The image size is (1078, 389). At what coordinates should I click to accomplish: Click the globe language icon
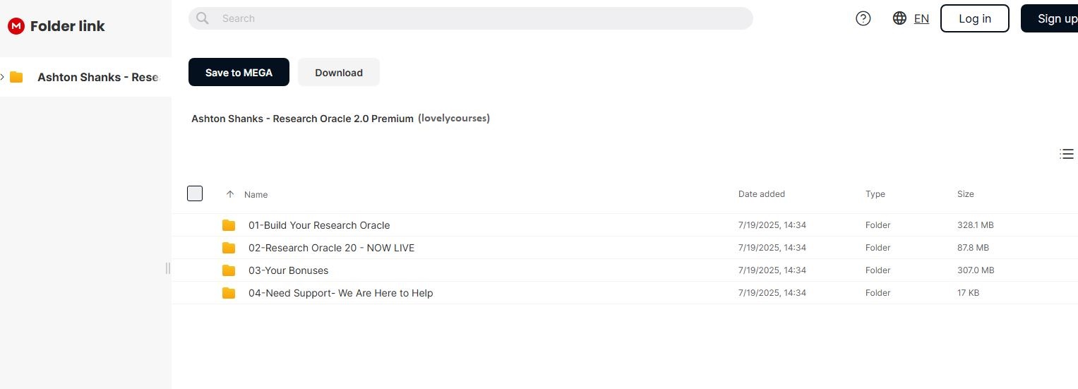pos(899,18)
